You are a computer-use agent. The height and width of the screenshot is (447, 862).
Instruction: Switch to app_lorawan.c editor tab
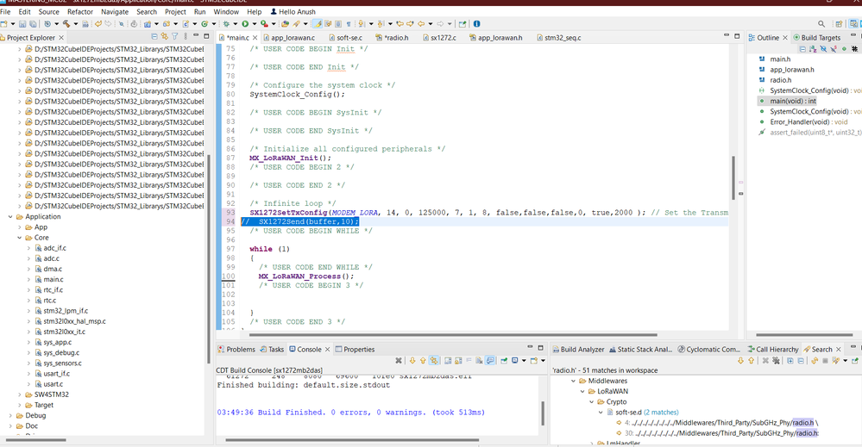click(288, 37)
